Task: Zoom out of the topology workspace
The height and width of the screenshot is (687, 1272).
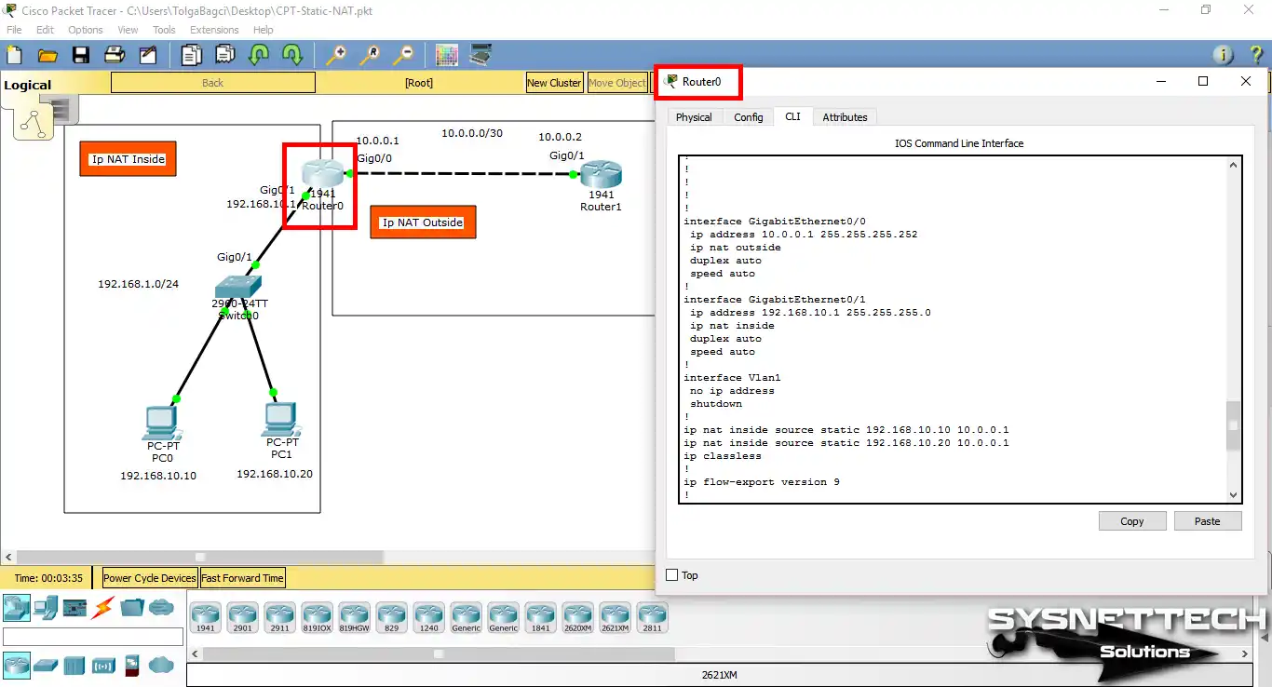Action: coord(404,55)
